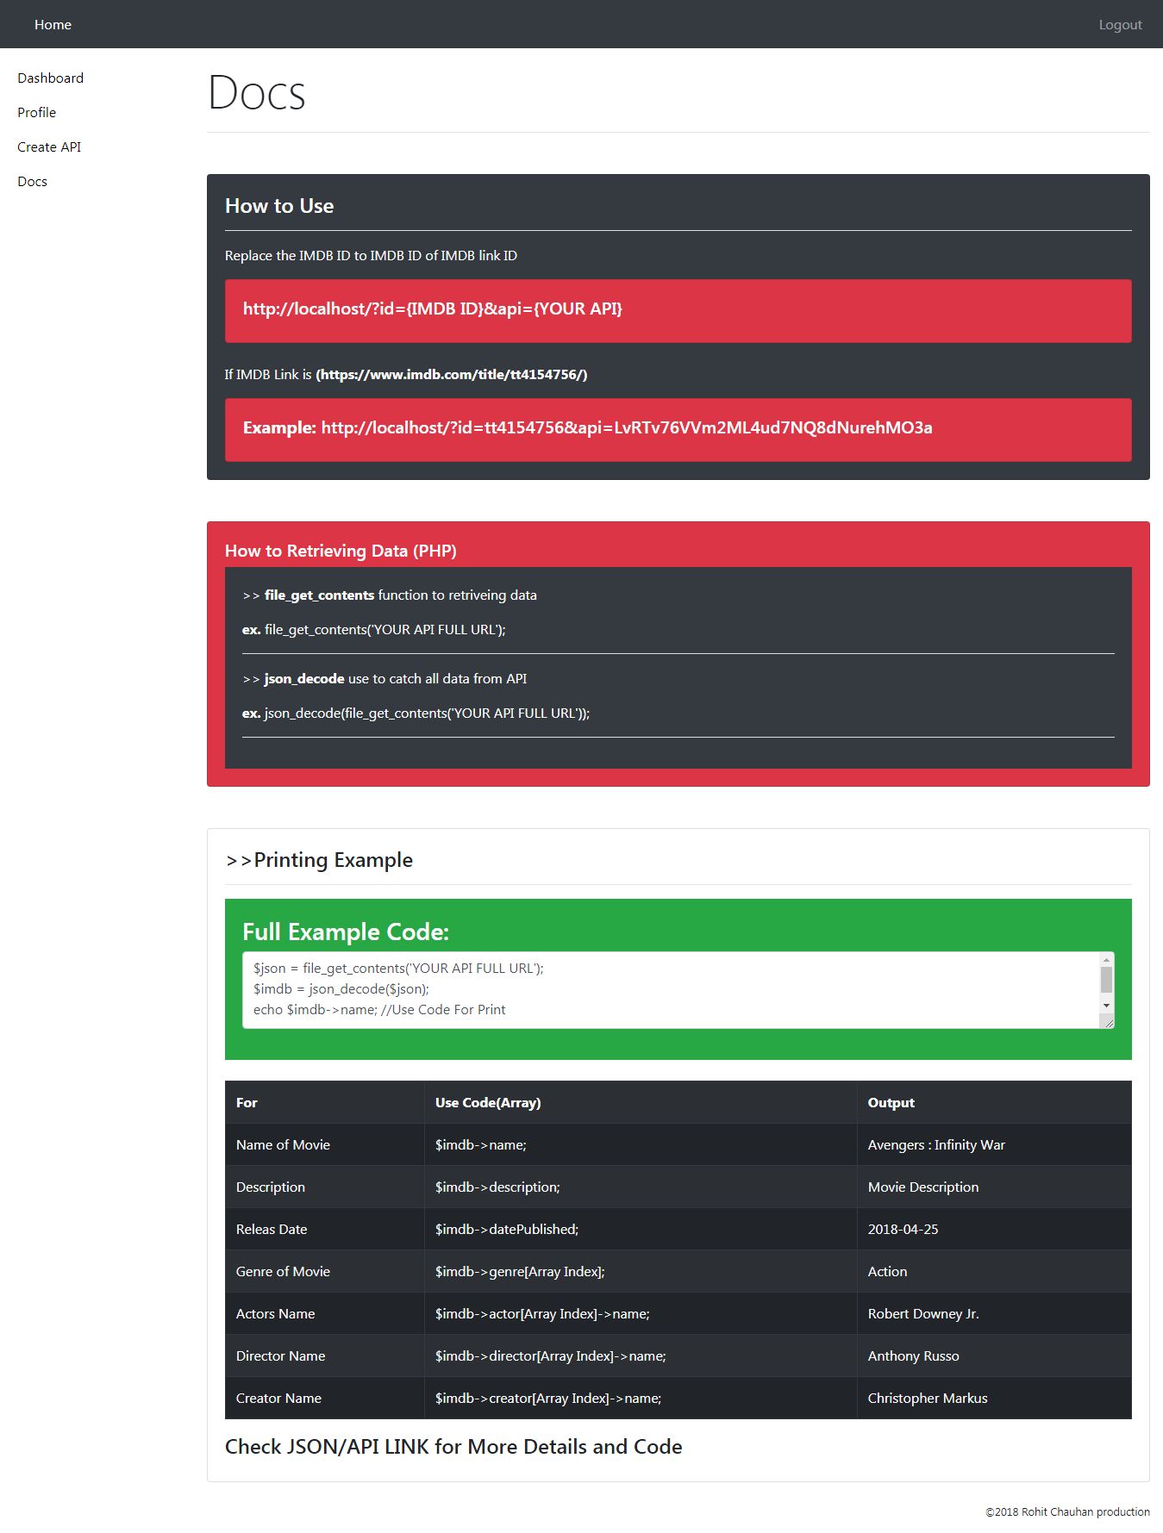Click the API URL template red box
Viewport: 1163px width, 1533px height.
[678, 310]
